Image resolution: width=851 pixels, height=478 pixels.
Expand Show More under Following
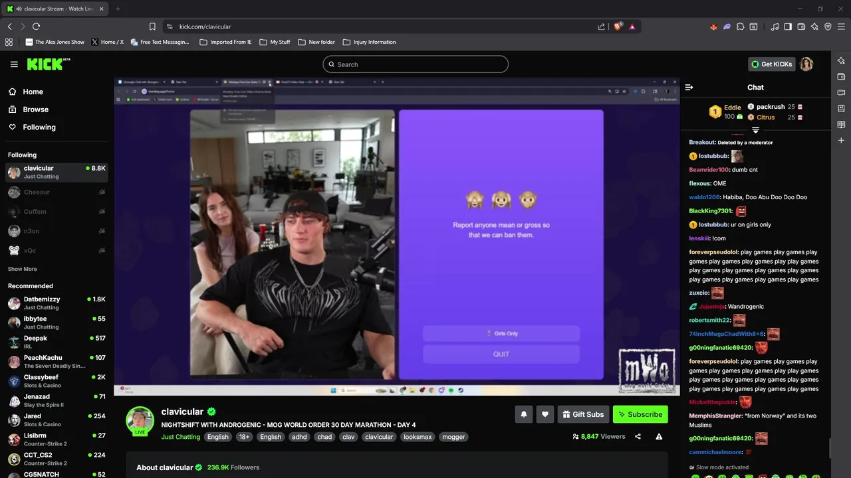tap(23, 269)
